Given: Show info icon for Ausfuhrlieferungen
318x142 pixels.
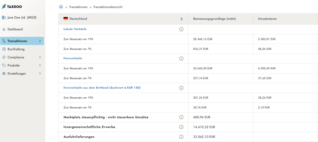Looking at the screenshot, I should 181,137.
